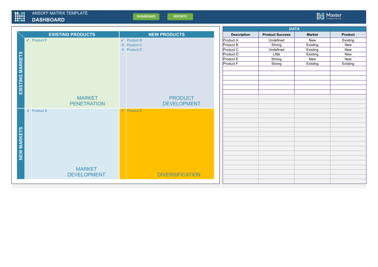Click Product A in Market Development quadrant
Image resolution: width=378 pixels, height=267 pixels.
40,111
